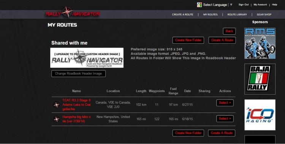This screenshot has width=285, height=144.
Task: Click the roadbook header image preview
Action: (x=87, y=58)
